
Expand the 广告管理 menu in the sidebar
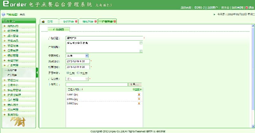click(x=13, y=65)
